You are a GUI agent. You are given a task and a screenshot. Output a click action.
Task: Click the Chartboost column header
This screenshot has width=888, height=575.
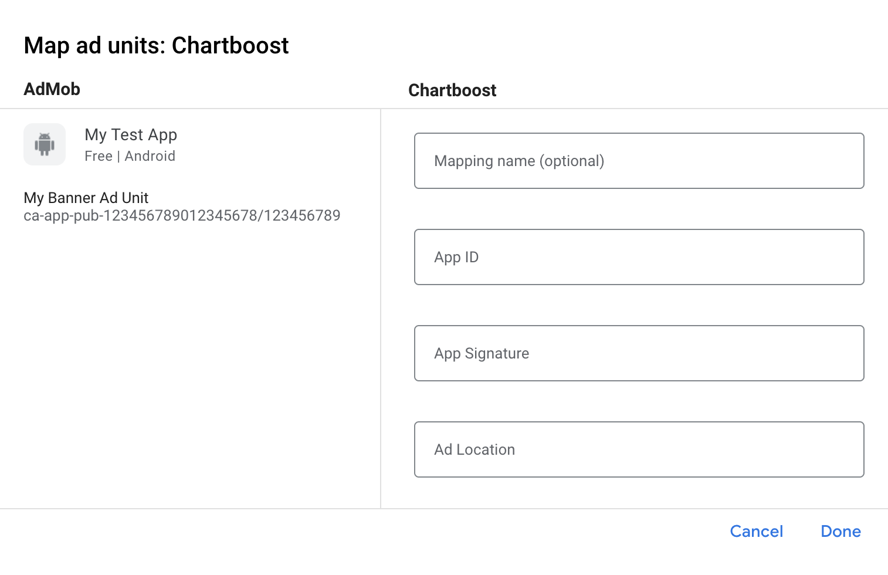[452, 90]
